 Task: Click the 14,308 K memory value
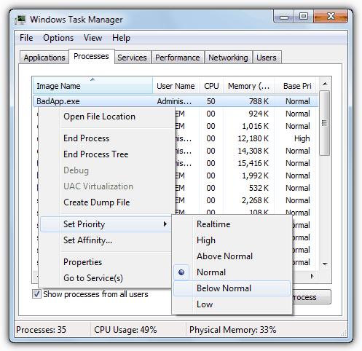tap(253, 151)
